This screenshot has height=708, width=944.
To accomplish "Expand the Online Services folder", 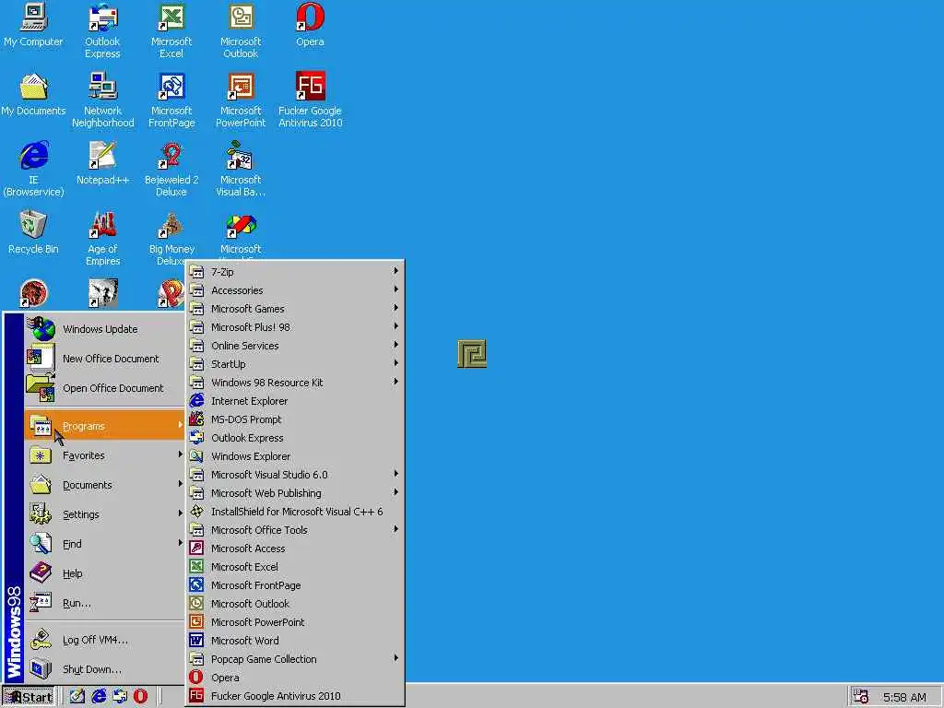I will (x=295, y=346).
